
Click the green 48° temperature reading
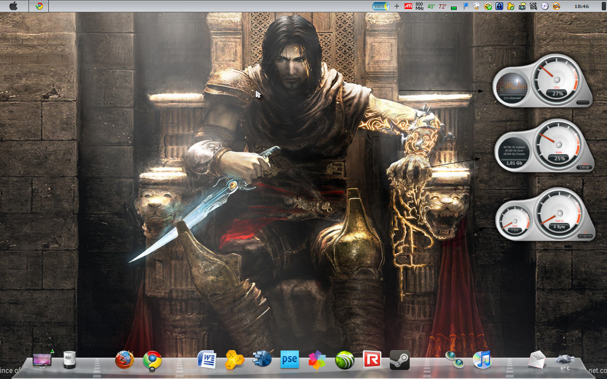tap(431, 7)
